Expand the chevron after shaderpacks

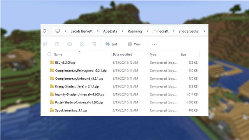point(204,31)
